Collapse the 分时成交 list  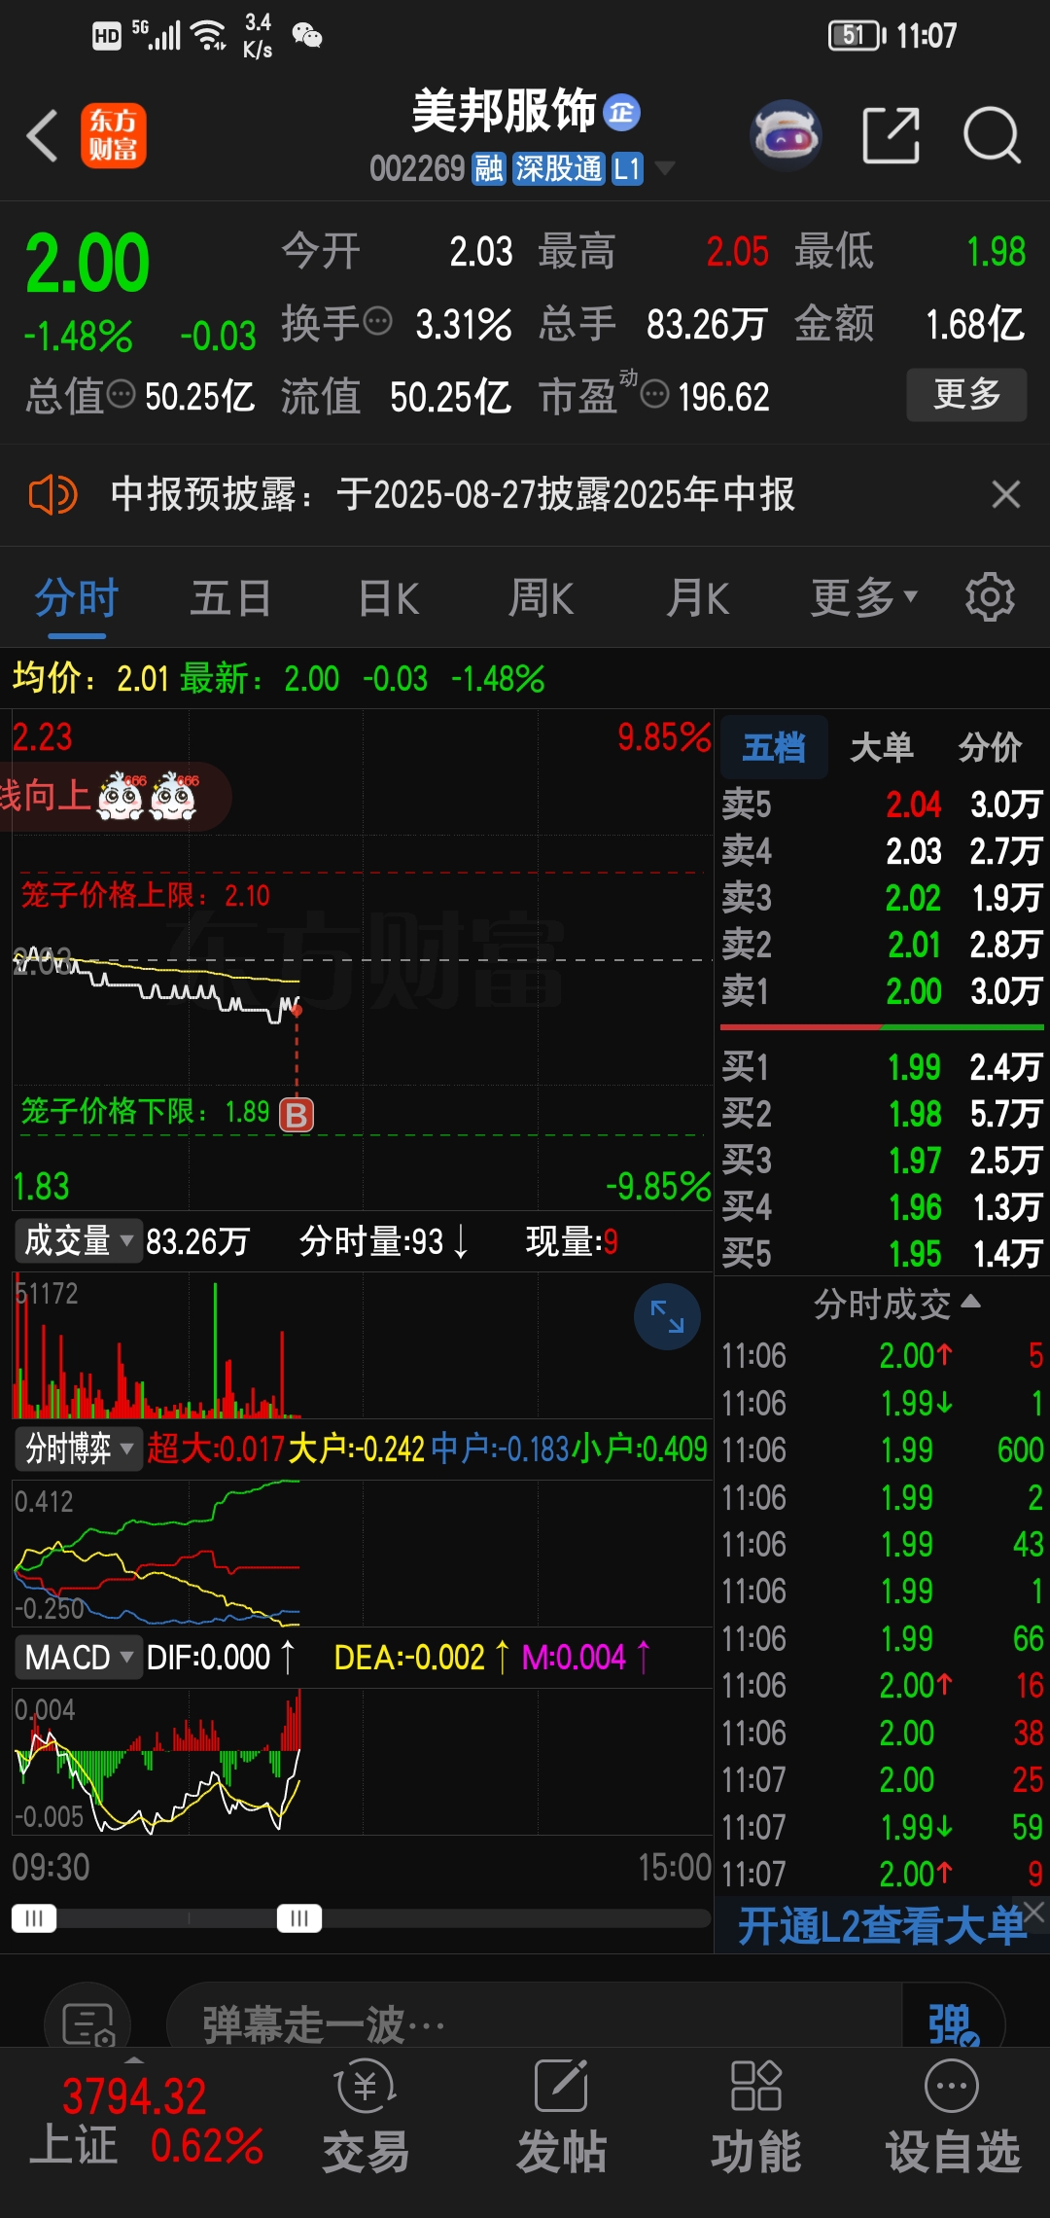coord(896,1304)
